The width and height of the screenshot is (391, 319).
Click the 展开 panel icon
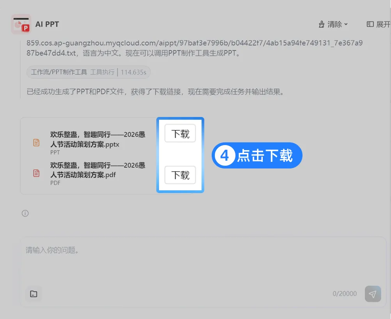[x=370, y=24]
